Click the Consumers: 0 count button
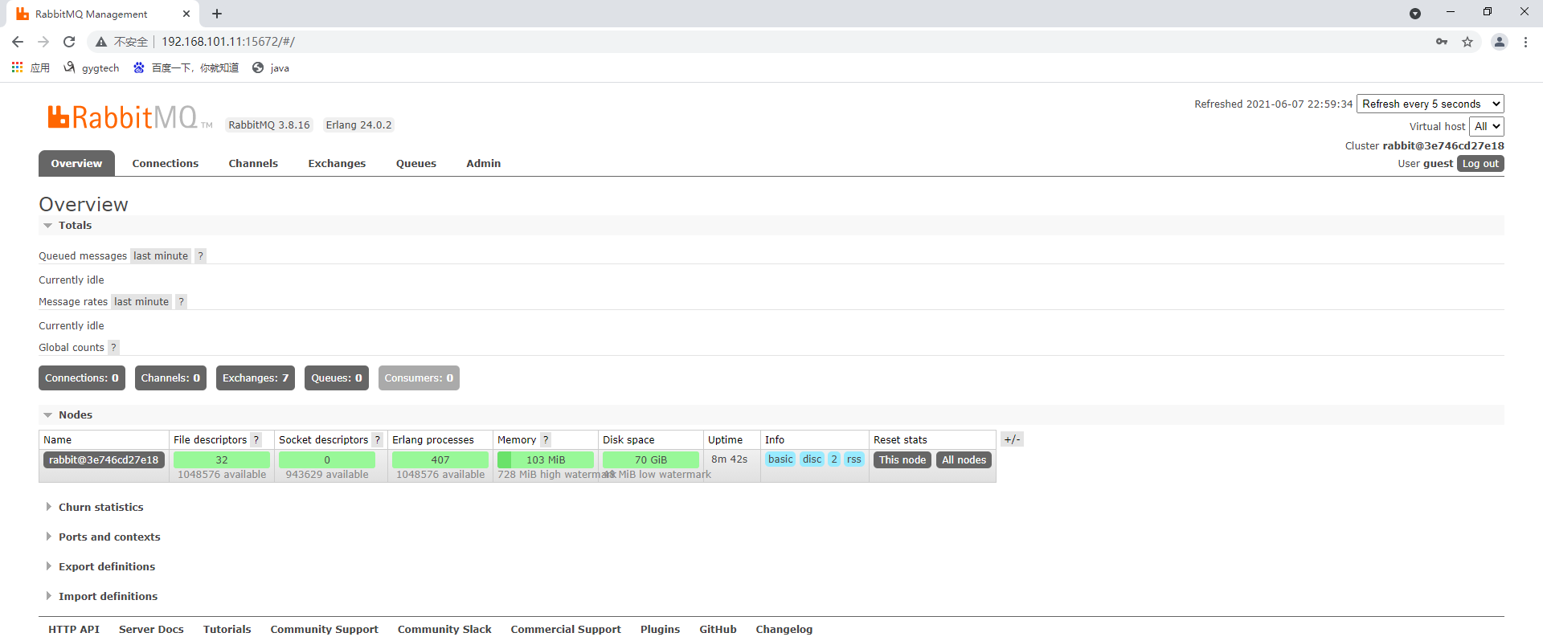The height and width of the screenshot is (641, 1543). pyautogui.click(x=419, y=378)
